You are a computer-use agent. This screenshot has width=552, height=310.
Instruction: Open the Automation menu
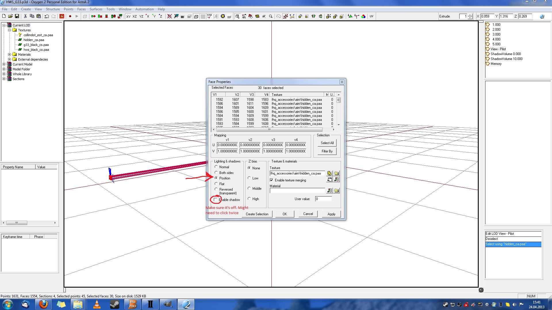[144, 9]
